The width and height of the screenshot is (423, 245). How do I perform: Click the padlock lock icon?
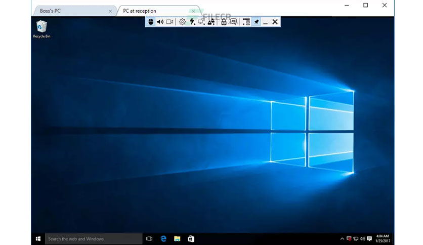tap(224, 22)
